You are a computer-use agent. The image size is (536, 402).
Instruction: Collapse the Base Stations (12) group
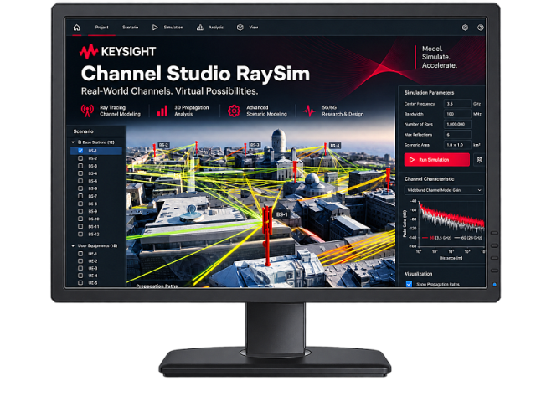[x=73, y=142]
